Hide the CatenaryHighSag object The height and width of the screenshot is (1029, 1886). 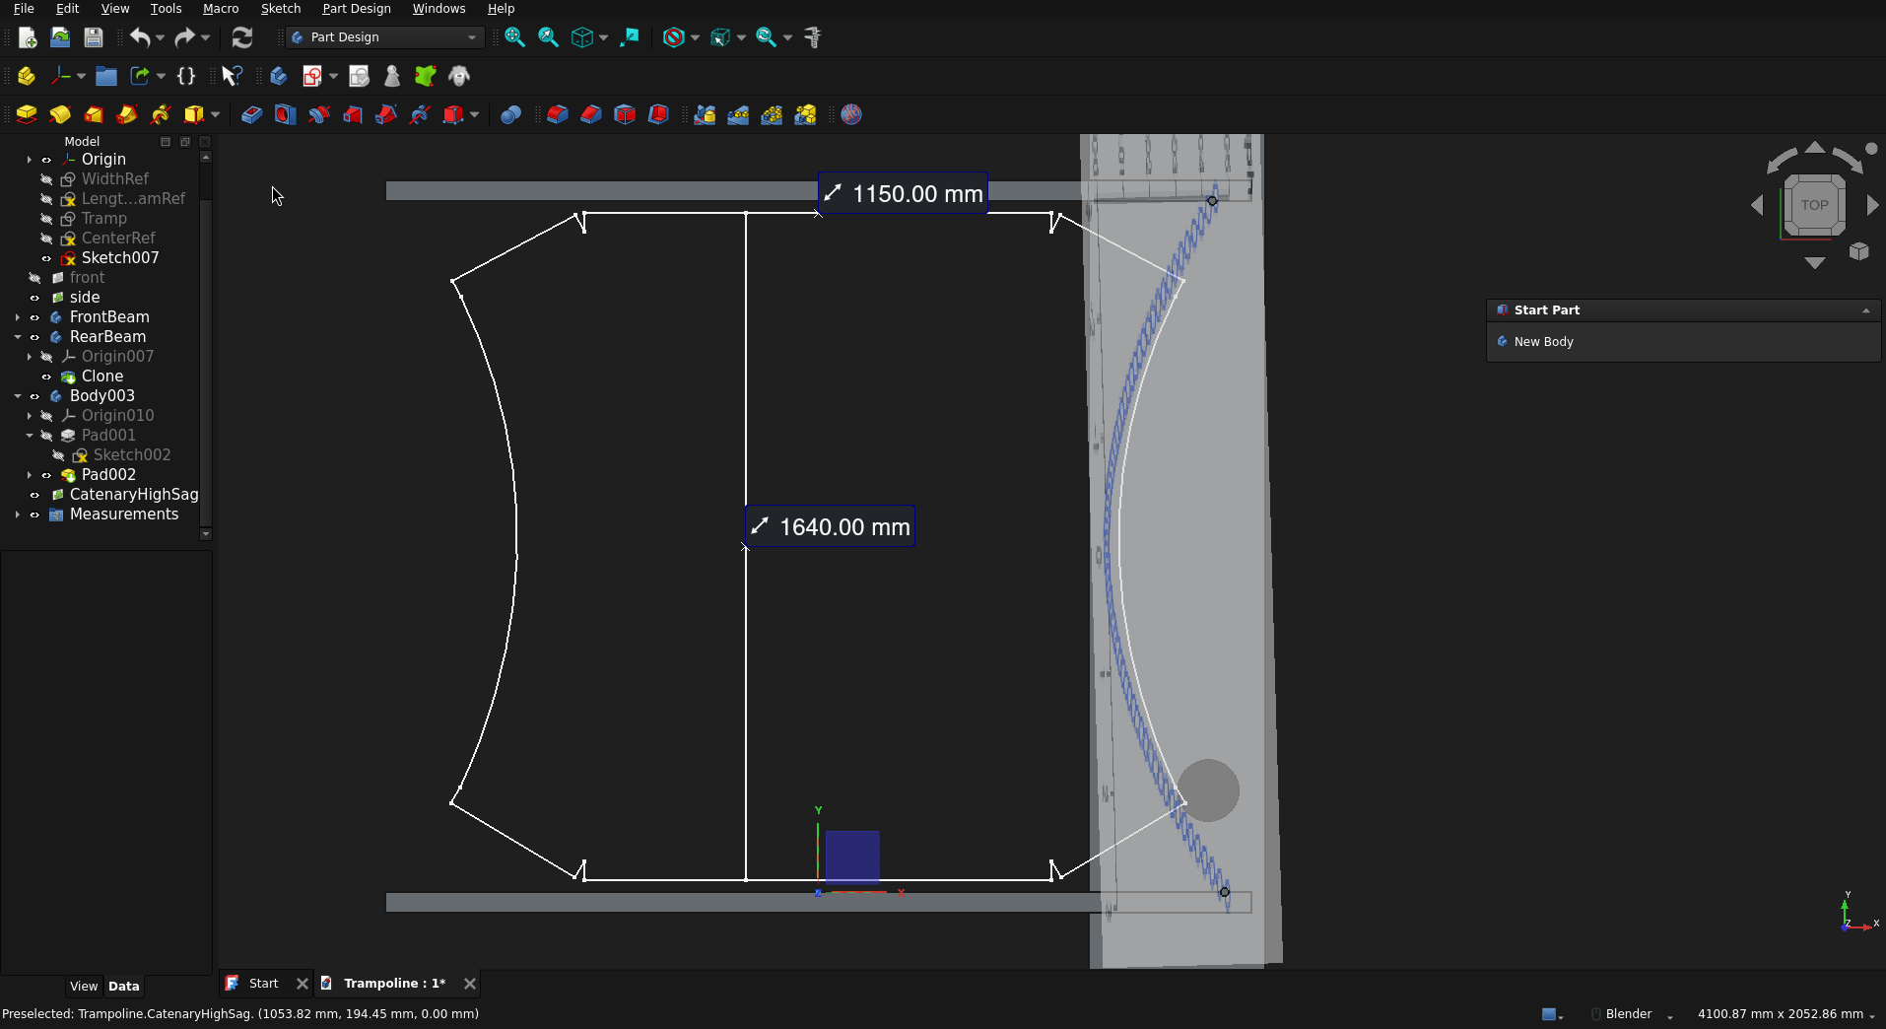(x=34, y=495)
